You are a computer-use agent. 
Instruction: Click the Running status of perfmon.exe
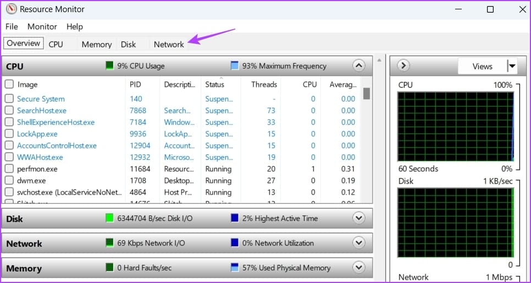pos(218,169)
